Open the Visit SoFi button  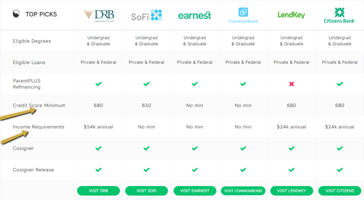pyautogui.click(x=146, y=191)
